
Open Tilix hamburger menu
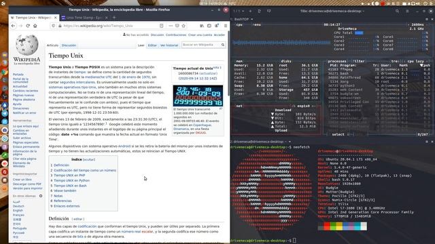pos(407,11)
